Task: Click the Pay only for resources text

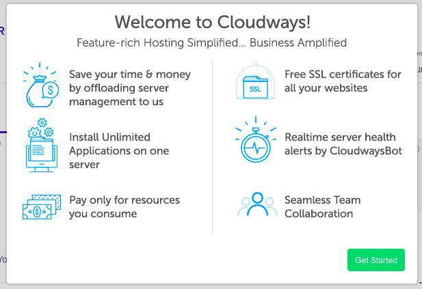Action: click(124, 207)
